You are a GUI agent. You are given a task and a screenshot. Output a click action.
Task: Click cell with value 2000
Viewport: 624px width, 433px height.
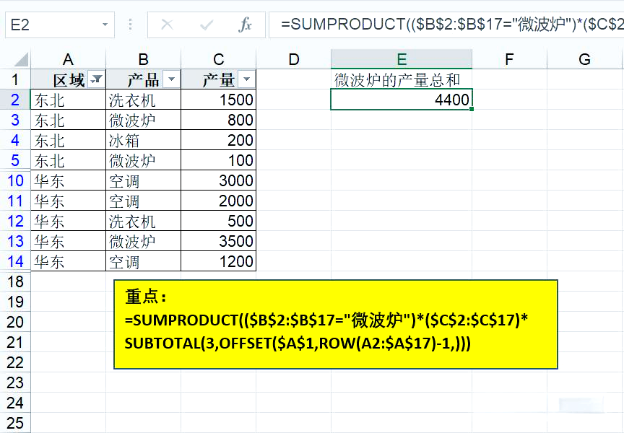tap(219, 201)
